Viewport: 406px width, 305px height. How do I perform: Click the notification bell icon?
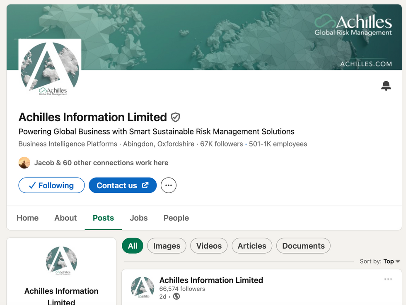click(386, 86)
